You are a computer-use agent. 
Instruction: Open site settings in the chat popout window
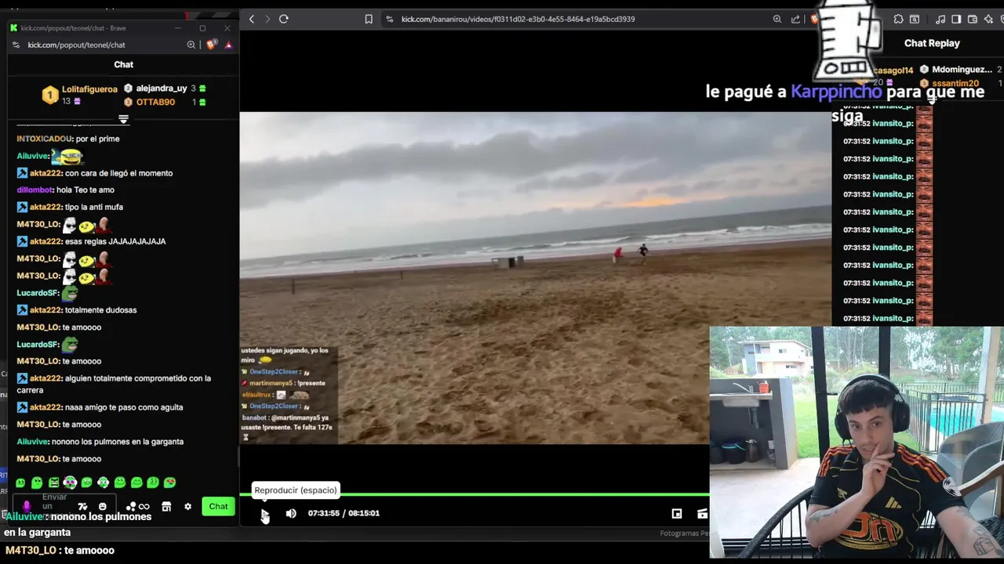(16, 45)
